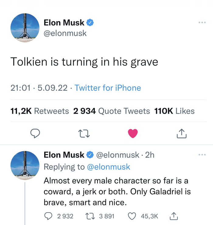Open the avatar next to the reply tweet
Image resolution: width=213 pixels, height=225 pixels.
[x=25, y=165]
